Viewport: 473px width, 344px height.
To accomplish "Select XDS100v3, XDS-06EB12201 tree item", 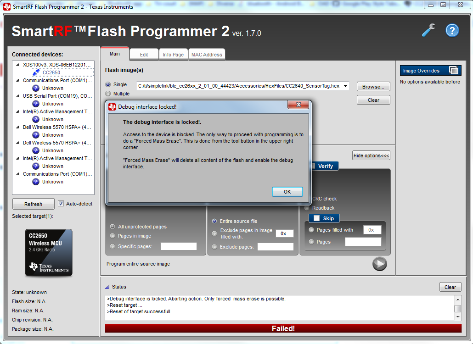I will coord(56,65).
